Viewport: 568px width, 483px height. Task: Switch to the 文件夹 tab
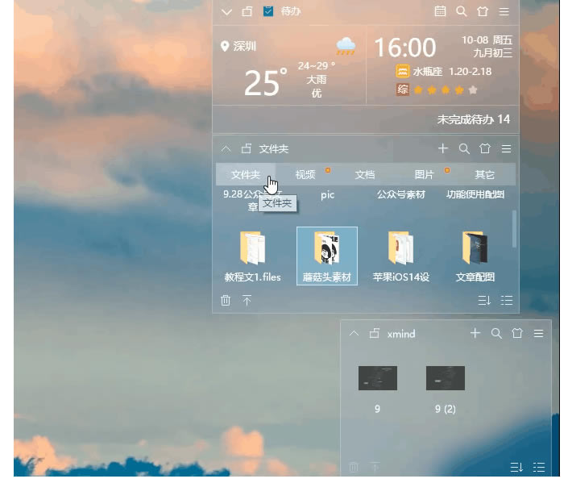[x=246, y=175]
